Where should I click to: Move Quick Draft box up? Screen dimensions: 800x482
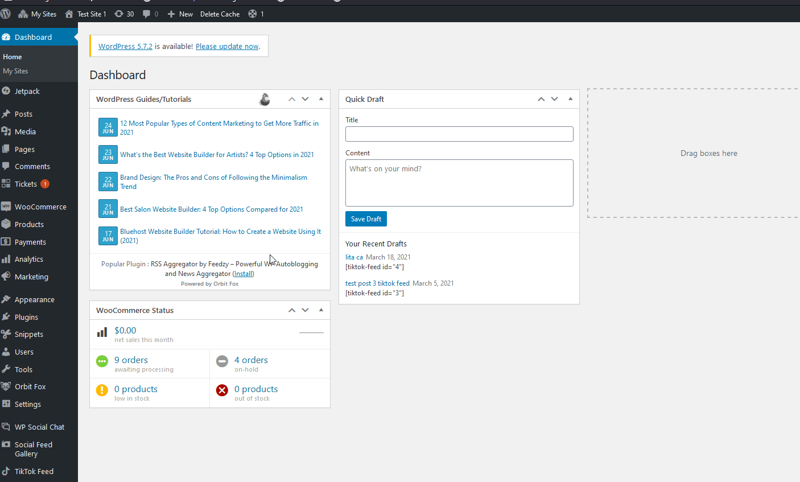pyautogui.click(x=541, y=99)
